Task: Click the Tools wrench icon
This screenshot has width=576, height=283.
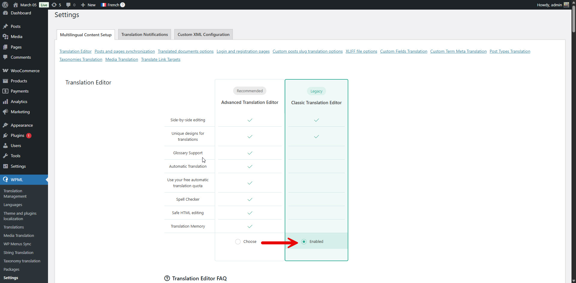Action: tap(5, 156)
